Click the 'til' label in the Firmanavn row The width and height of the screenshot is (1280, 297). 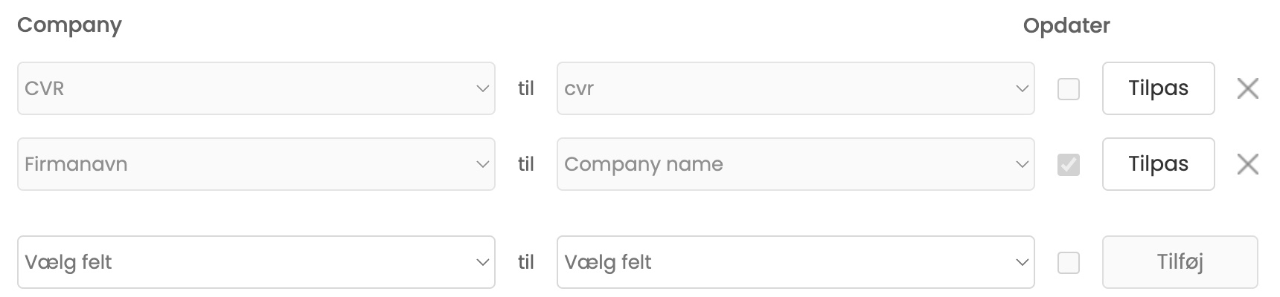[x=525, y=164]
